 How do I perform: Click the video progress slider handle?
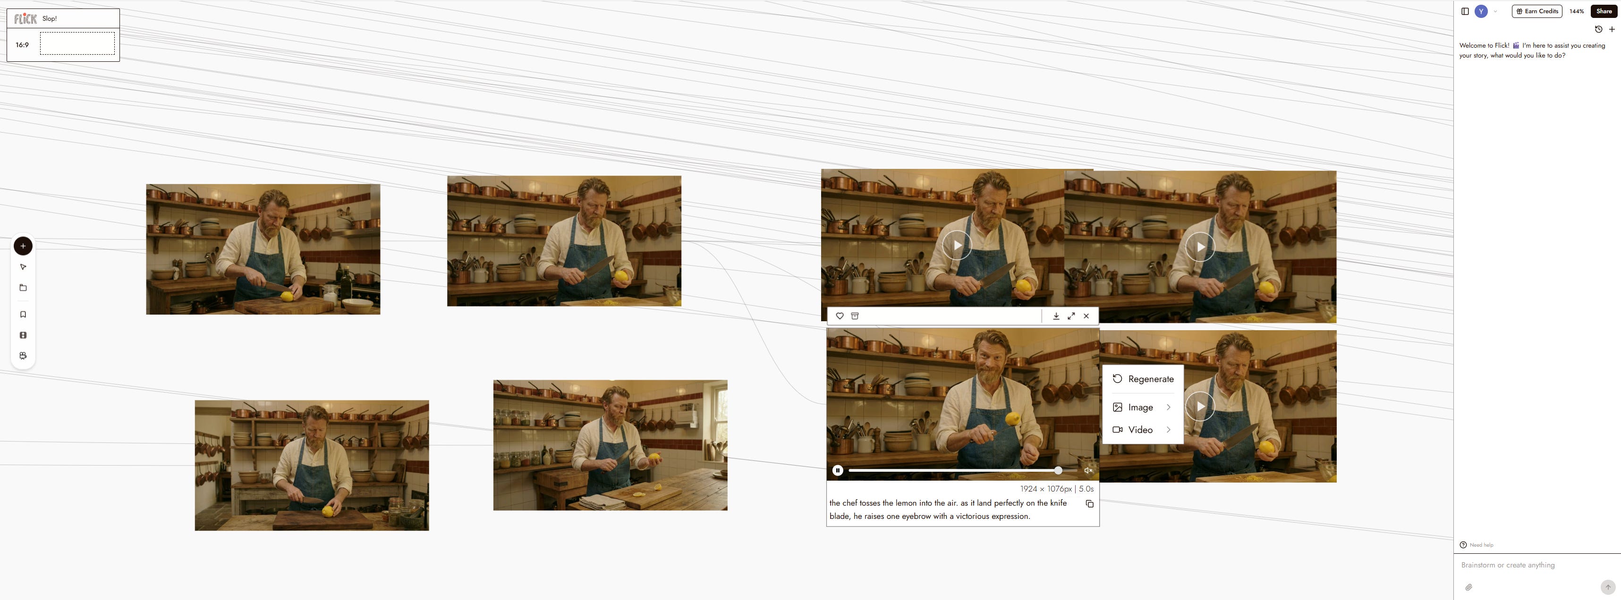(1058, 470)
